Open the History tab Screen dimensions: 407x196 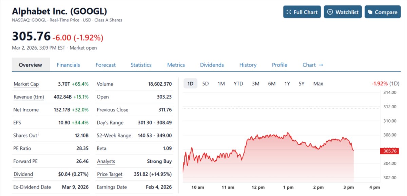pos(248,65)
